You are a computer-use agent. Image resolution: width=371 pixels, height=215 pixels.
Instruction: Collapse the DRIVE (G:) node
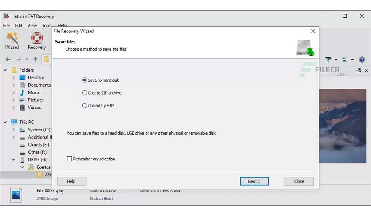13,159
